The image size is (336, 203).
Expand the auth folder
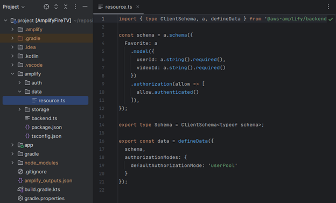tap(19, 83)
